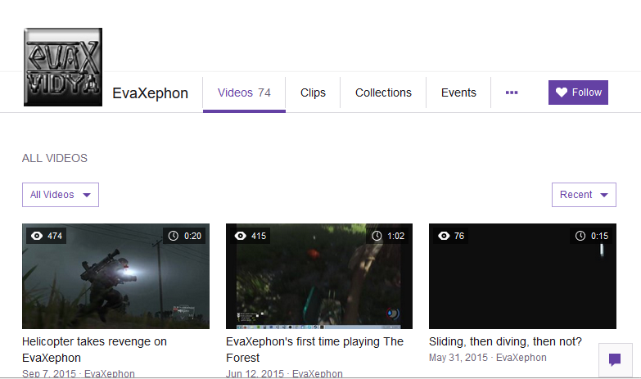
Task: Follow the EvaXephon channel
Action: [578, 92]
